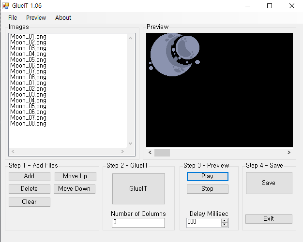Viewport: 303px width, 242px height.
Task: Select the second Moon_02.png entry
Action: coord(28,88)
